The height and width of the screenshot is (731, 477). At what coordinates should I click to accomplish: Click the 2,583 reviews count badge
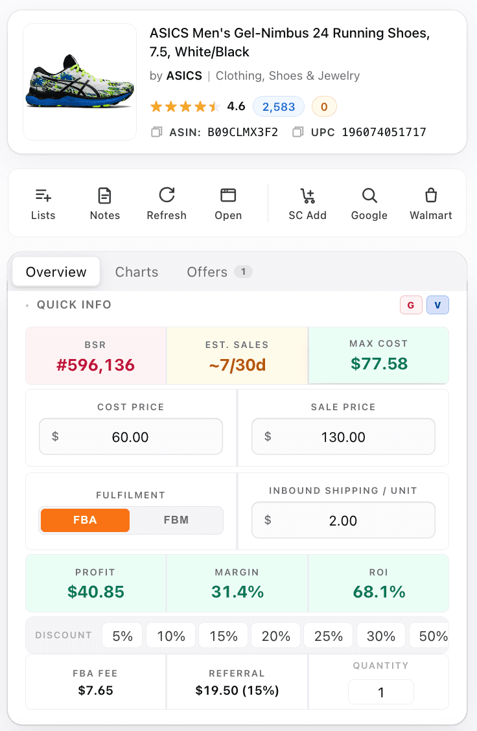point(279,107)
